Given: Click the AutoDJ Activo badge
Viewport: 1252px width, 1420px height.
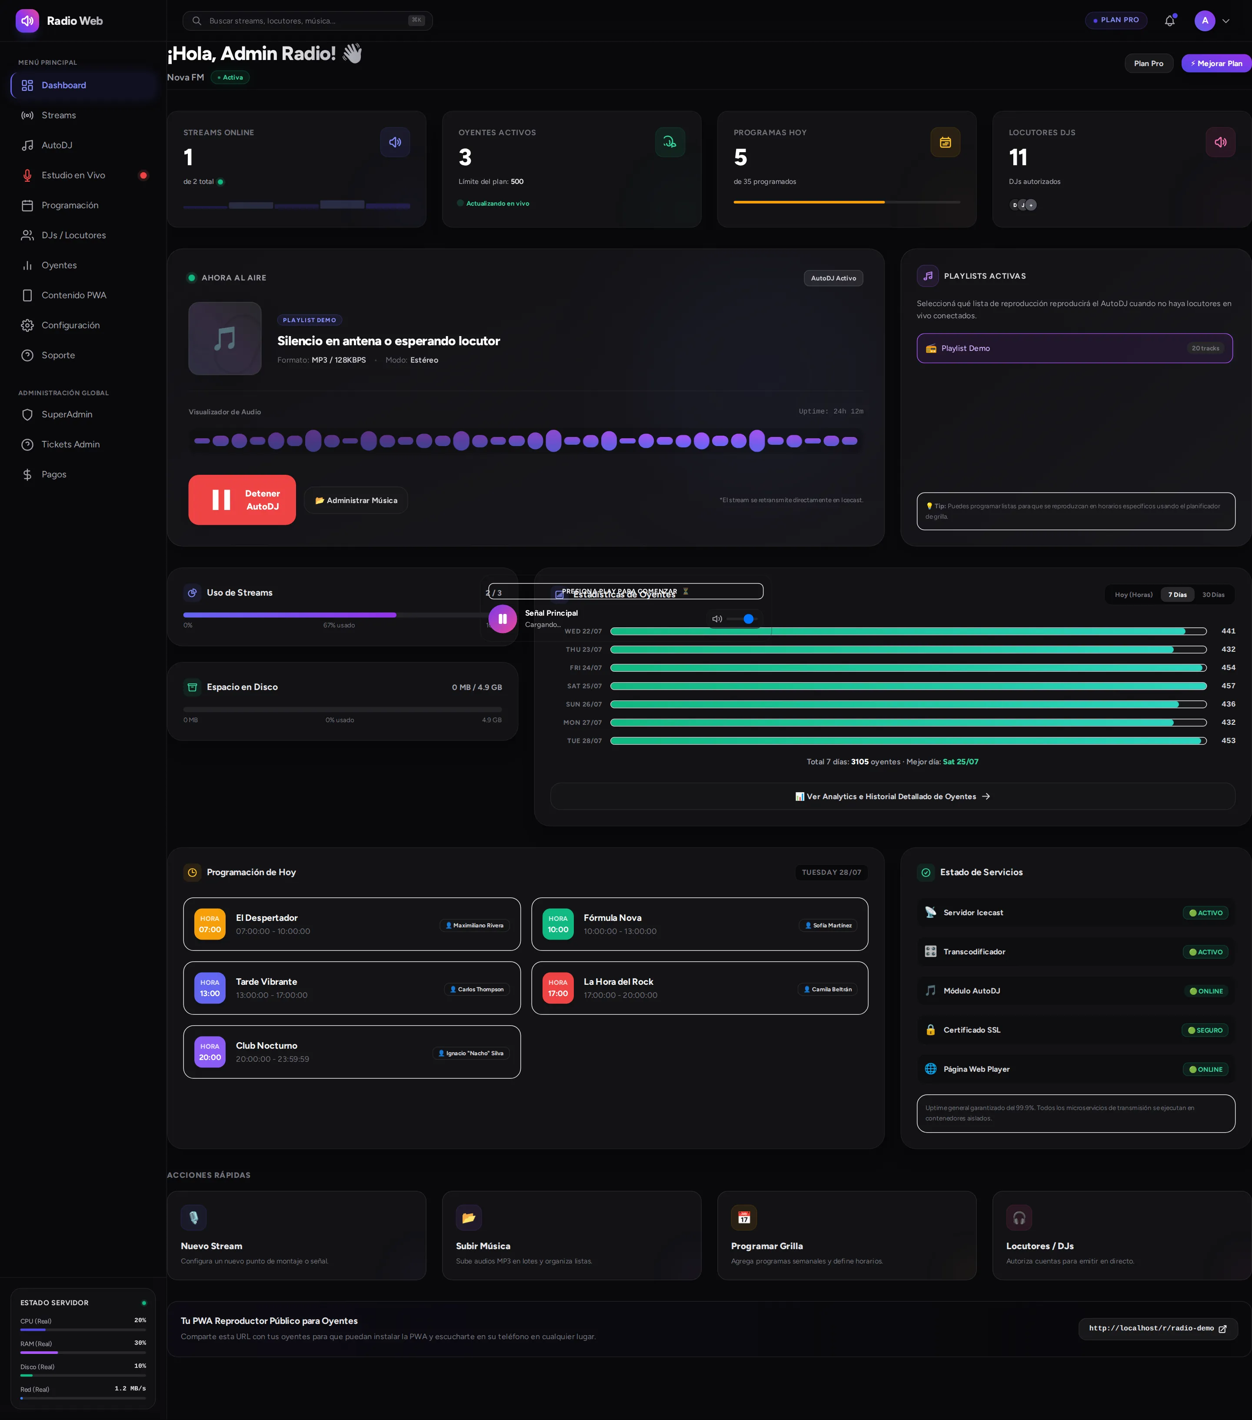Looking at the screenshot, I should tap(833, 278).
